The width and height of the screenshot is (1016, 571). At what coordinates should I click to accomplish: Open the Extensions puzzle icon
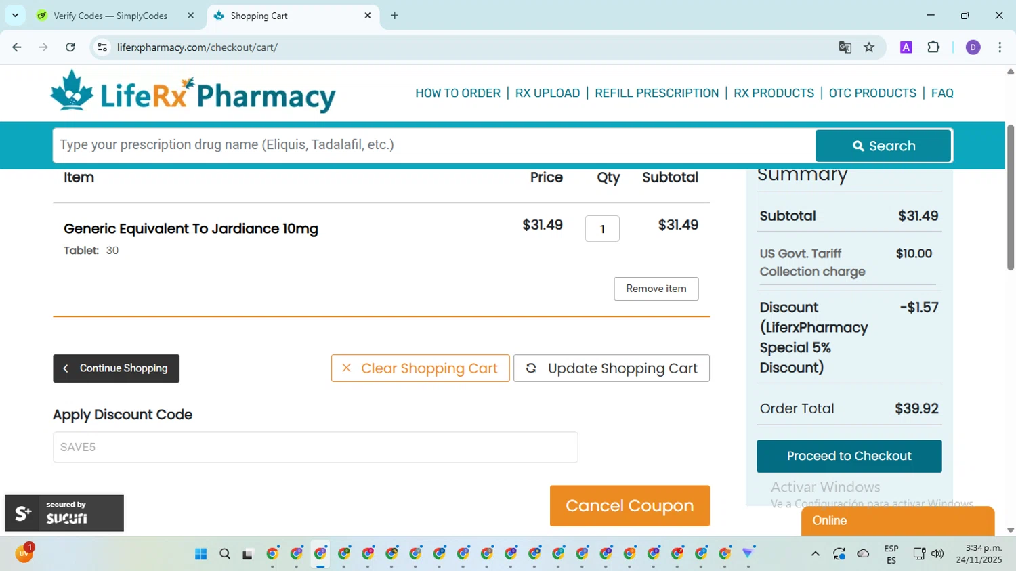click(x=933, y=47)
